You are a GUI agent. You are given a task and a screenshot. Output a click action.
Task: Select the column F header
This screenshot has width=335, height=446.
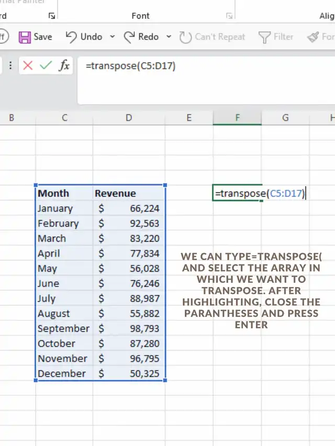click(237, 118)
